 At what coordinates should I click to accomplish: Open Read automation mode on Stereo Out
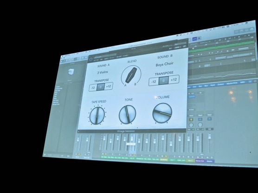[x=200, y=115]
